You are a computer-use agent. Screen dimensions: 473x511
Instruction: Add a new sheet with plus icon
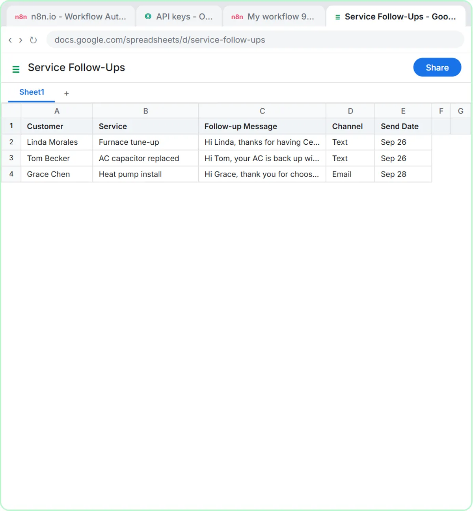pyautogui.click(x=67, y=93)
